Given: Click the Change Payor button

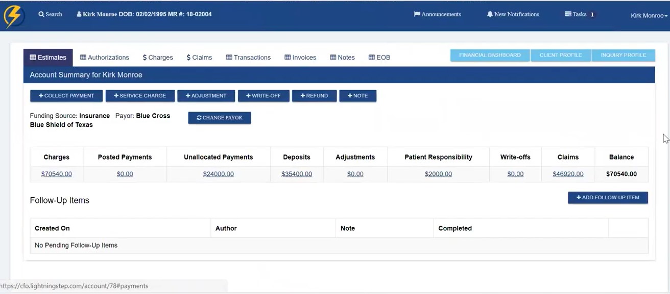Looking at the screenshot, I should pos(219,118).
